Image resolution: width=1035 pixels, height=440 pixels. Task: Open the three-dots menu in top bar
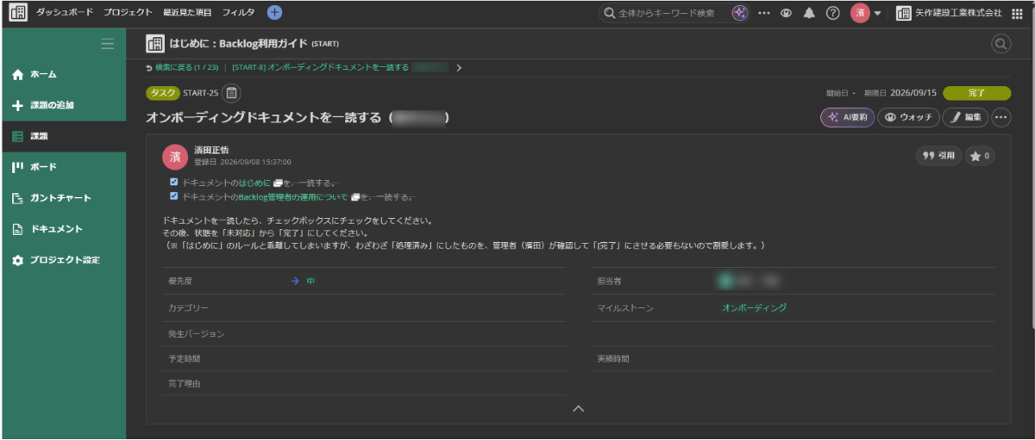click(x=764, y=13)
